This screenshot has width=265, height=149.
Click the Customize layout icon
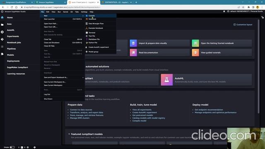[x=234, y=25]
